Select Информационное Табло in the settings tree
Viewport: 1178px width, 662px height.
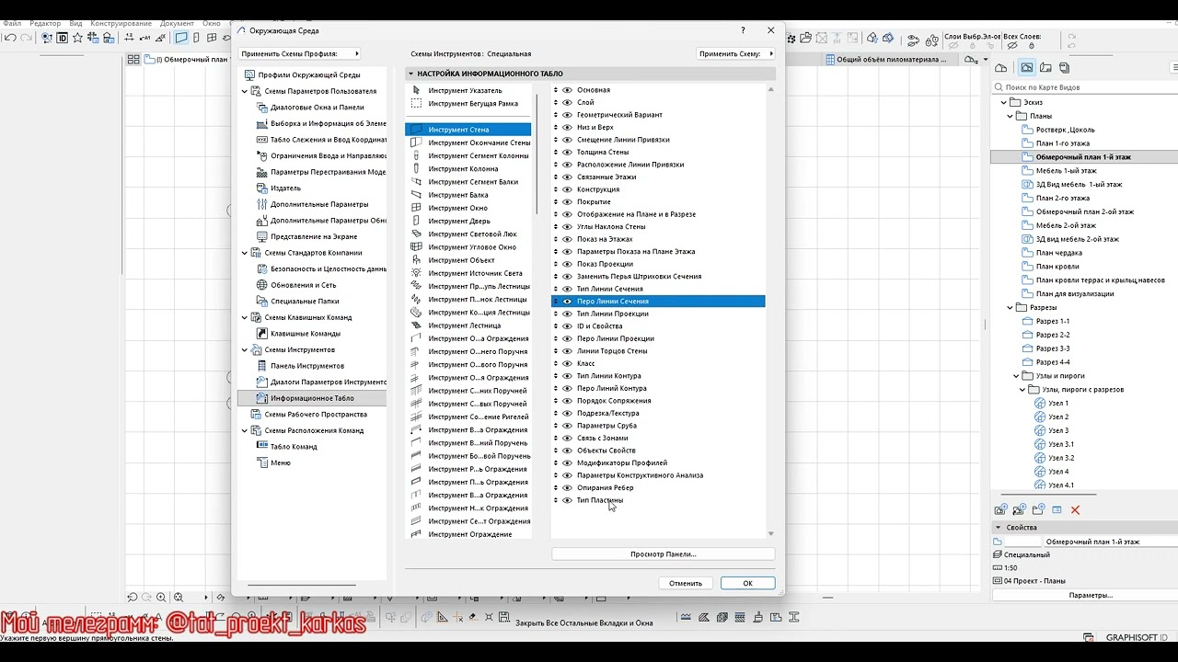[x=312, y=398]
